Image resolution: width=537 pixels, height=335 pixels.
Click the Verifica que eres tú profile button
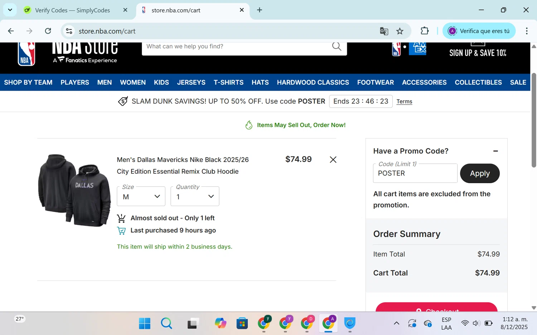coord(479,31)
